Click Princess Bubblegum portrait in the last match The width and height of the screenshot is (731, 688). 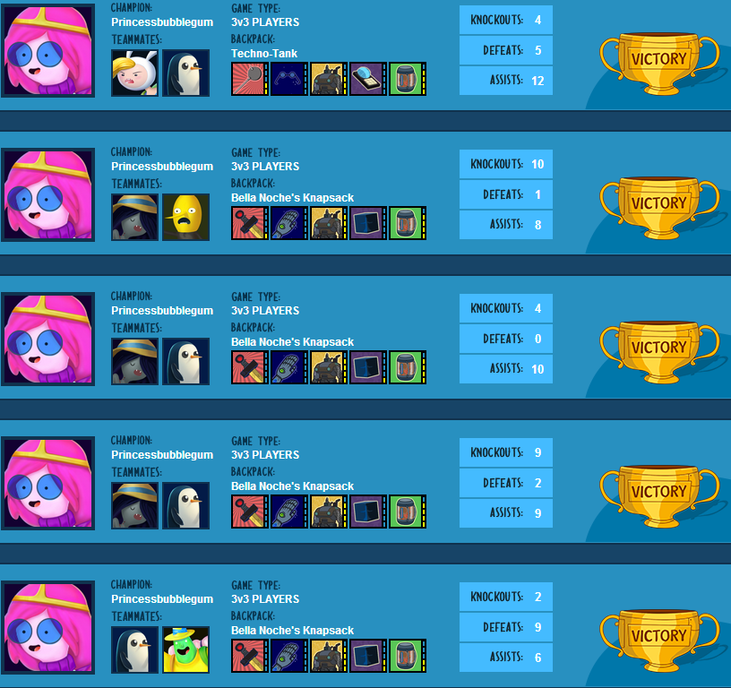(48, 627)
